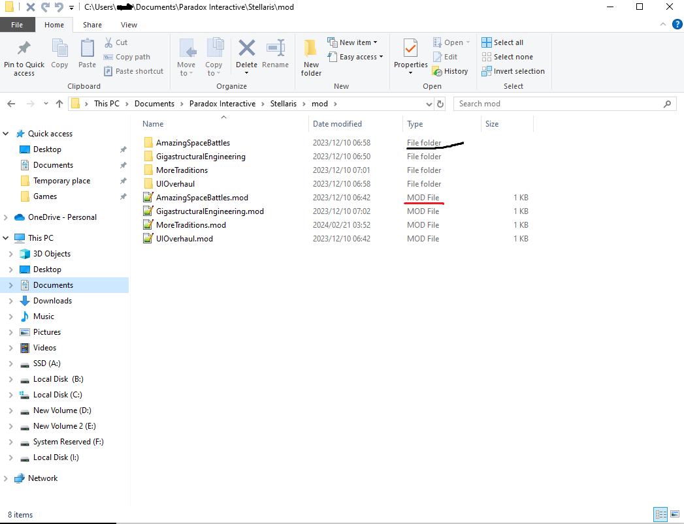This screenshot has height=524, width=684.
Task: Open Properties from the ribbon
Action: 410,50
